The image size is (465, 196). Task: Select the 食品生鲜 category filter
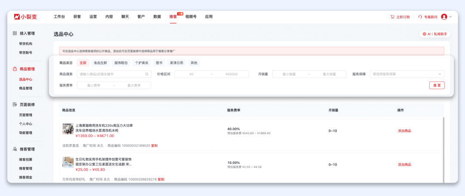click(x=101, y=63)
